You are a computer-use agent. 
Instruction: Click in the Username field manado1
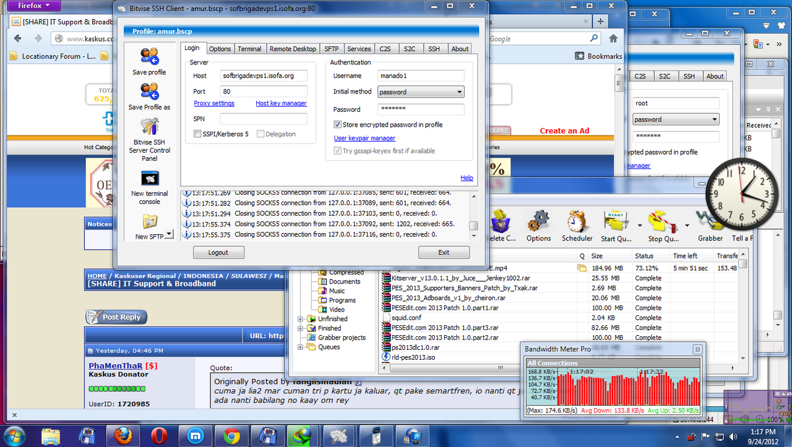(x=421, y=75)
